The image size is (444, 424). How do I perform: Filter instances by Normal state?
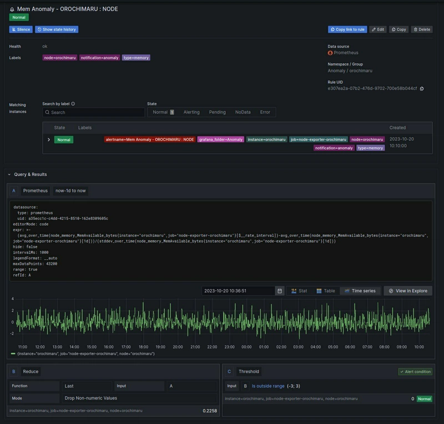click(x=163, y=112)
